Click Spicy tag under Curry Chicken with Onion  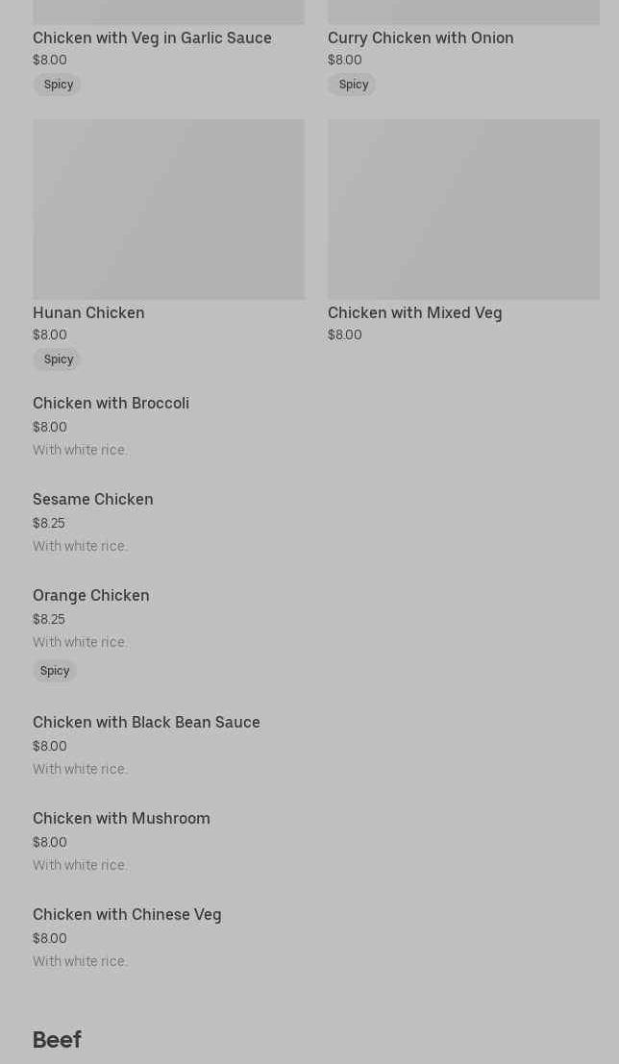tap(352, 85)
